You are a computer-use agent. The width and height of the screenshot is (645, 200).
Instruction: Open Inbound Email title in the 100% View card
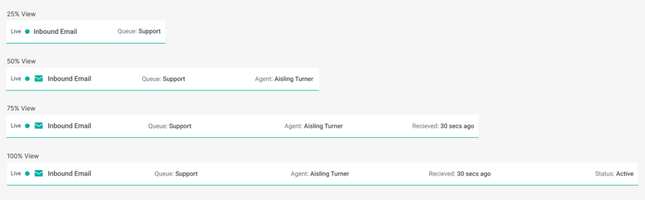click(69, 174)
